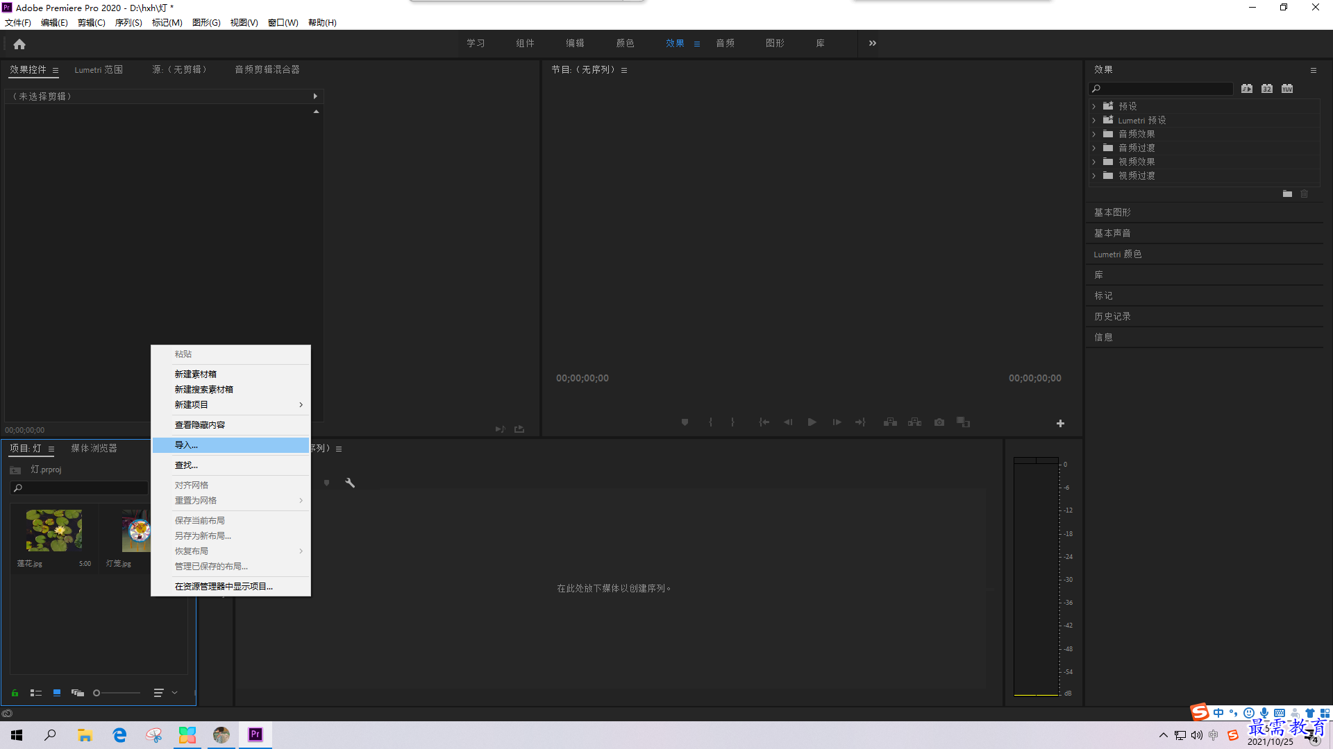Click the export share icon in Effect Controls
Image resolution: width=1333 pixels, height=749 pixels.
click(519, 429)
